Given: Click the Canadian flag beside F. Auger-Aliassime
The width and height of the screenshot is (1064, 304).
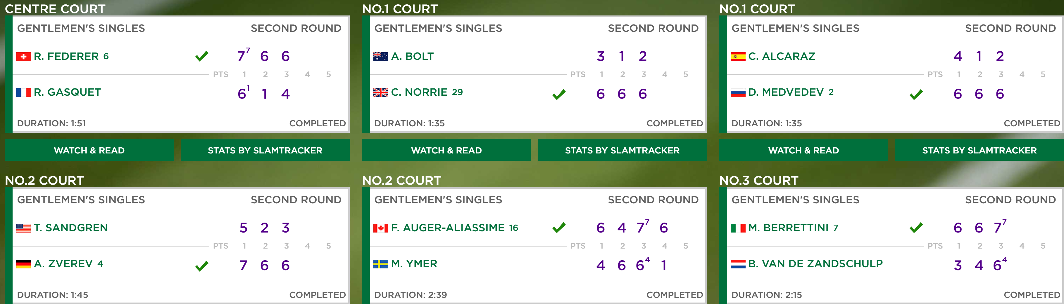Looking at the screenshot, I should coord(380,228).
